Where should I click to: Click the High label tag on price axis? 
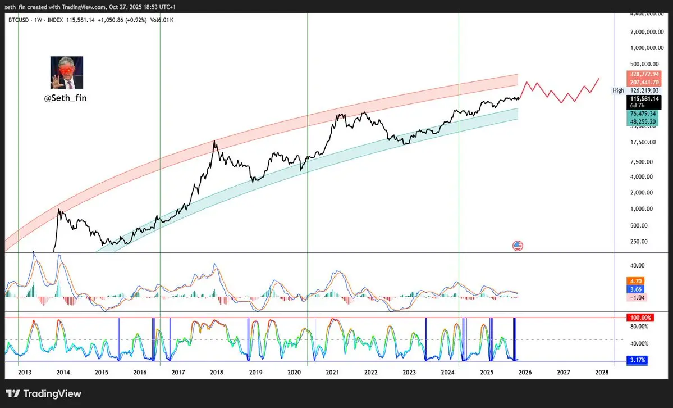[x=618, y=90]
